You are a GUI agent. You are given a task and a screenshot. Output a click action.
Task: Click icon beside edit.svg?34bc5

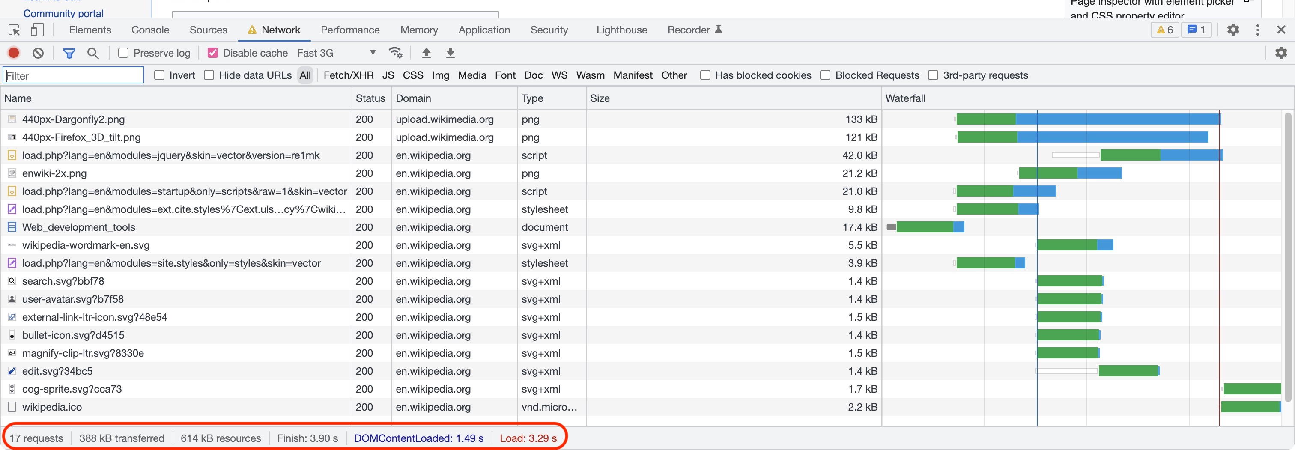tap(12, 371)
